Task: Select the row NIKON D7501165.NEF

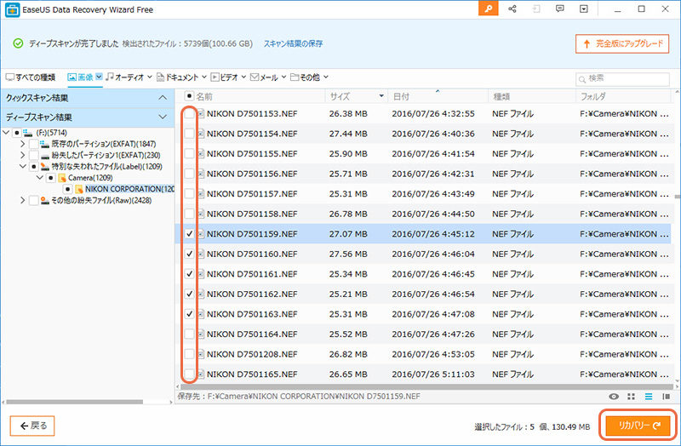Action: click(x=422, y=375)
